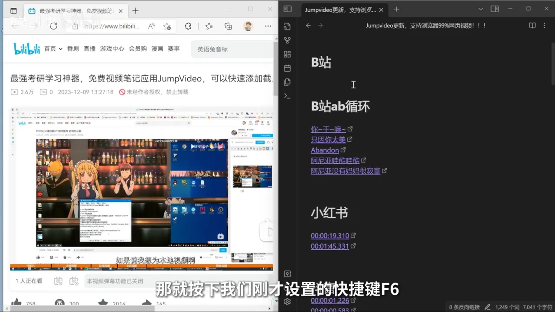Toggle the Obsidian right sidebar
555x312 pixels.
tap(494, 9)
